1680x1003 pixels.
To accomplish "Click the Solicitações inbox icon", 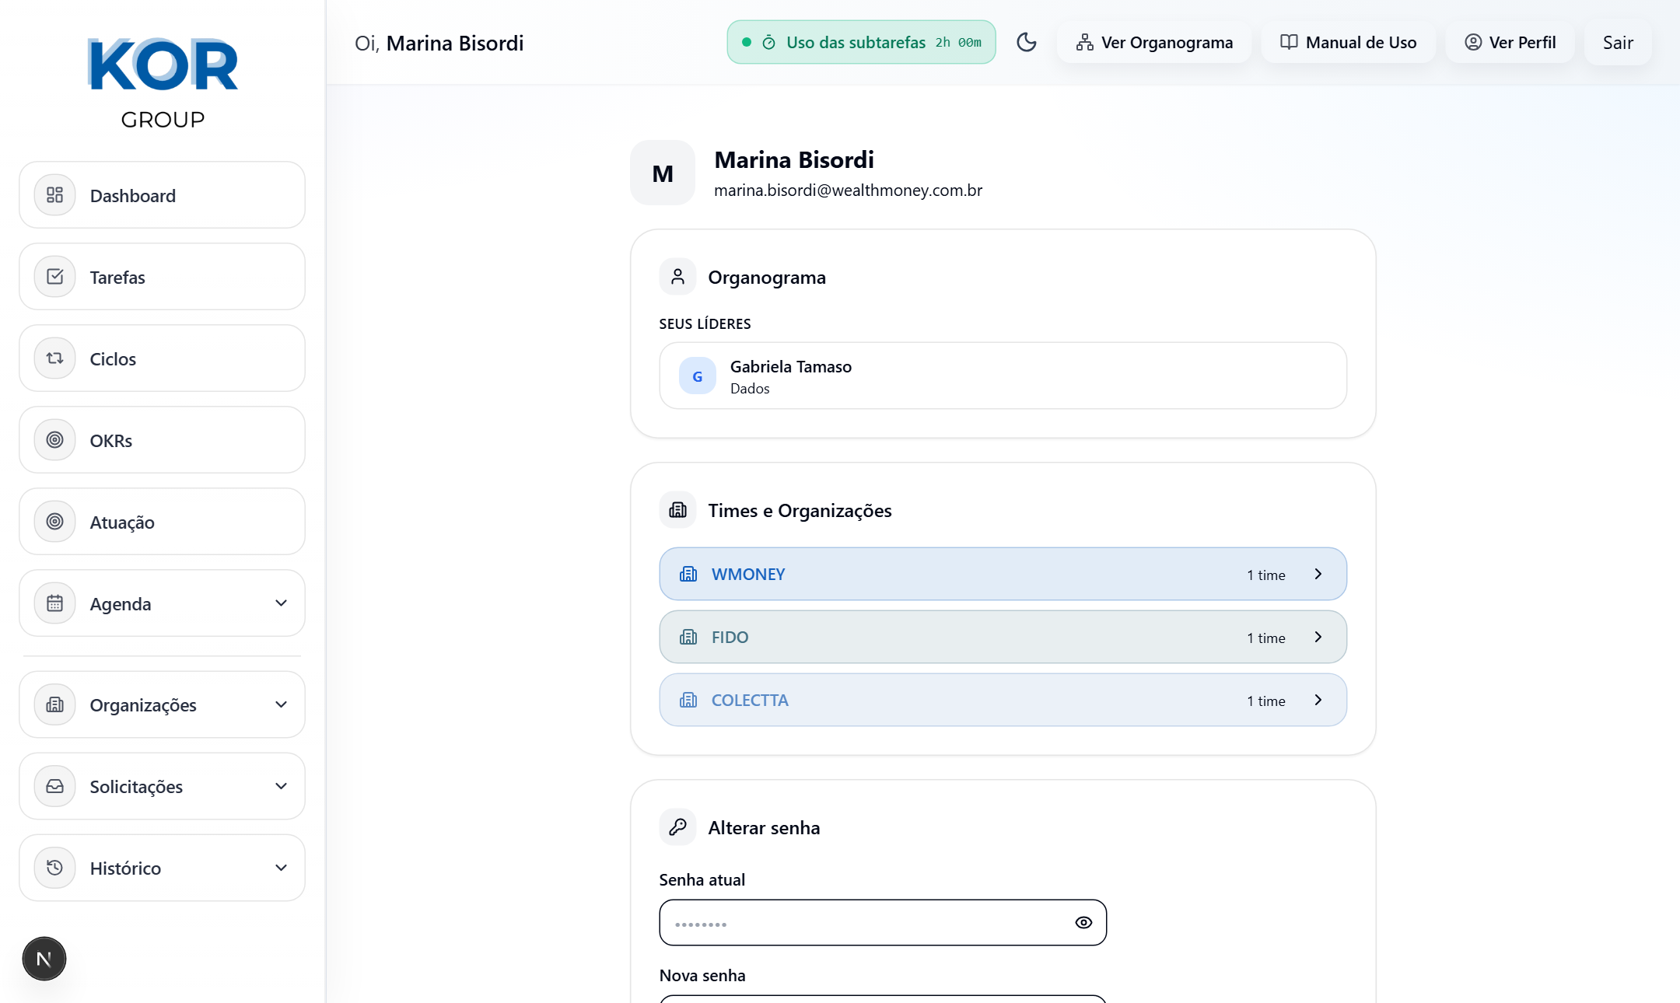I will (54, 786).
